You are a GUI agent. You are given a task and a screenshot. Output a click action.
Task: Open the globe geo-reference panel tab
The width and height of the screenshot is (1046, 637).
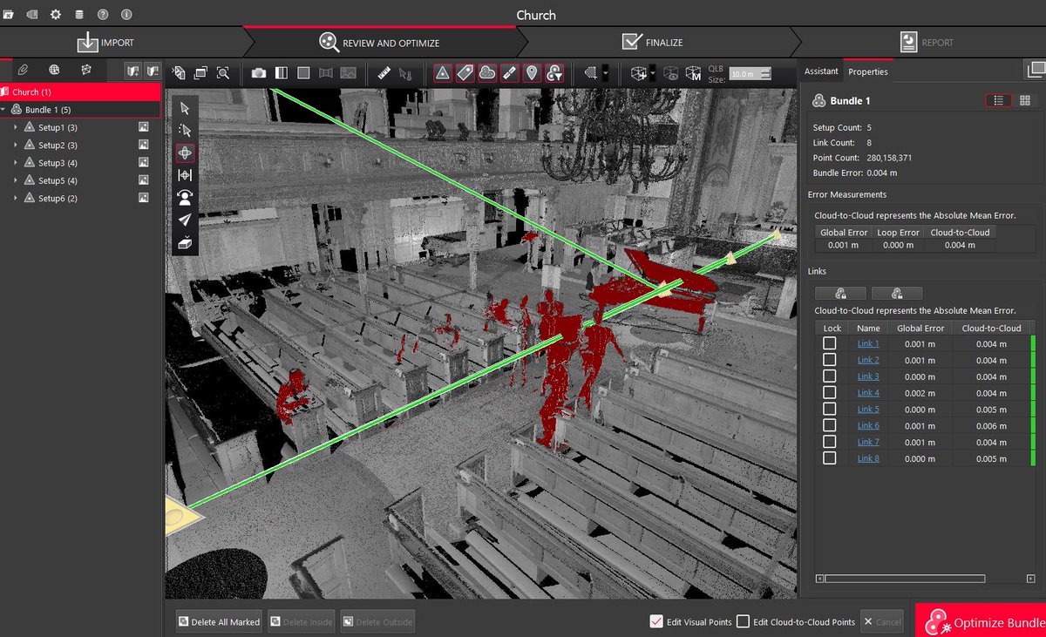tap(54, 70)
